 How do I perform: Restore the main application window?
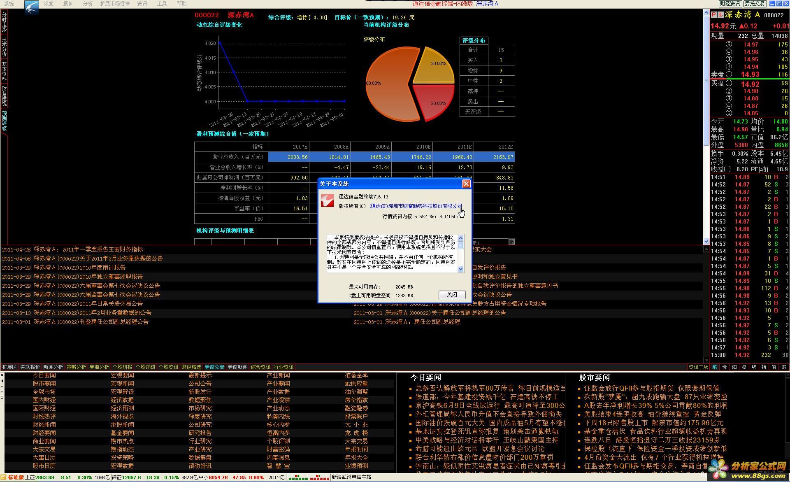pos(779,3)
